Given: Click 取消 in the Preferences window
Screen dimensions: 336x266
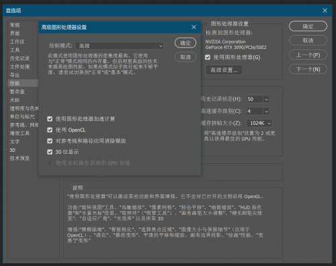Looking at the screenshot, I should pyautogui.click(x=308, y=40).
